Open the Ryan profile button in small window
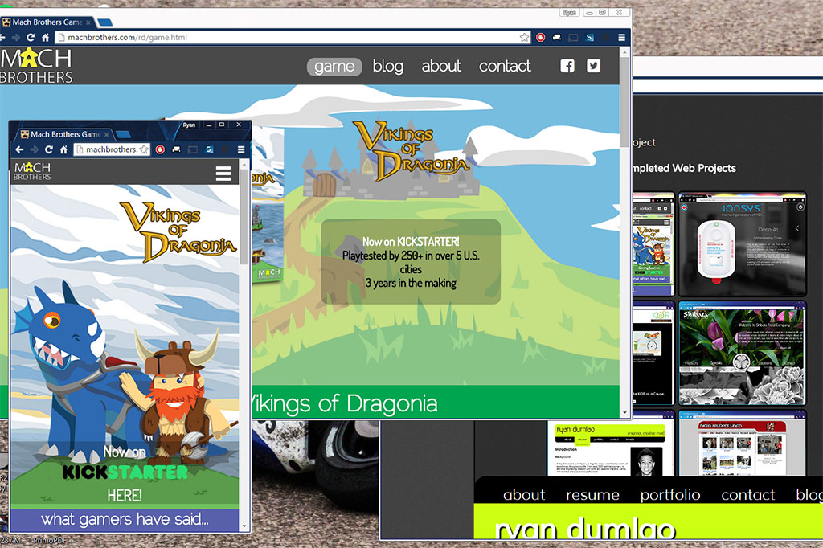Screen dimensions: 823x548 pyautogui.click(x=189, y=125)
